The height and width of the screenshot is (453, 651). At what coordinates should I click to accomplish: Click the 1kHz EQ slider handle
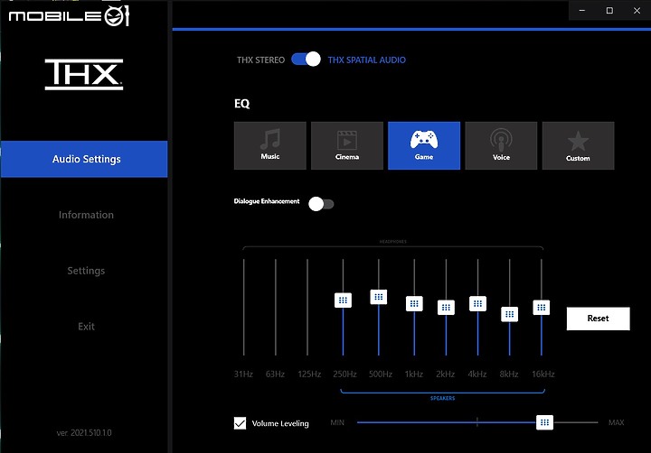414,303
